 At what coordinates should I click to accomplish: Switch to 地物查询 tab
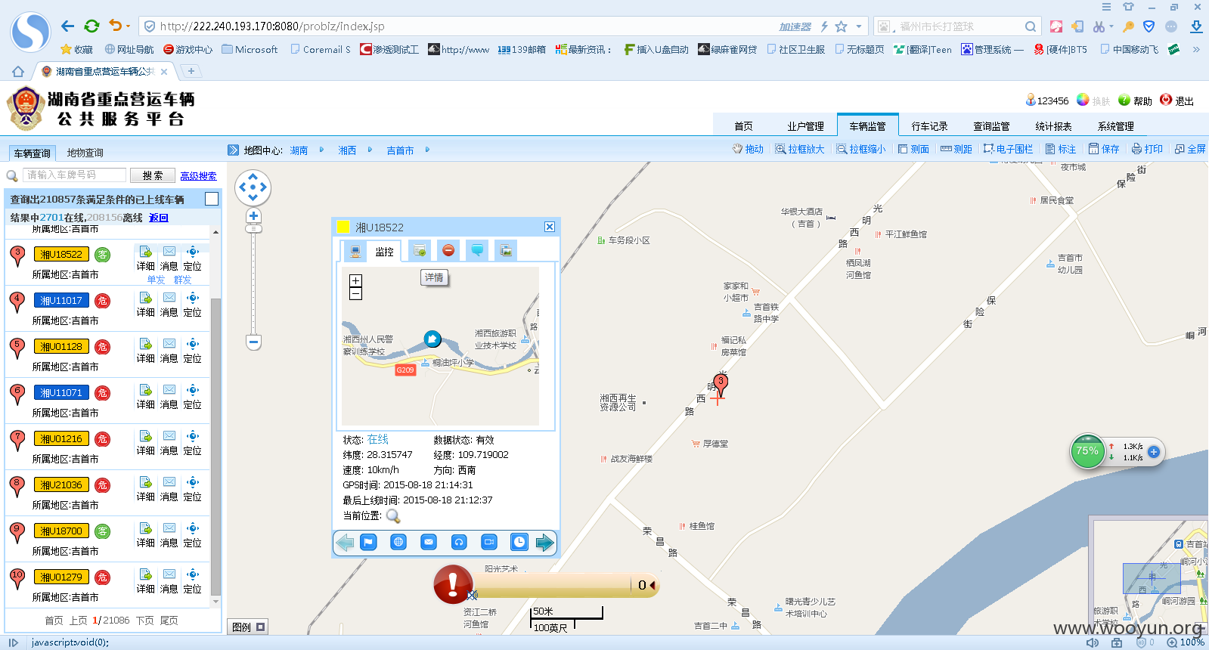coord(85,153)
